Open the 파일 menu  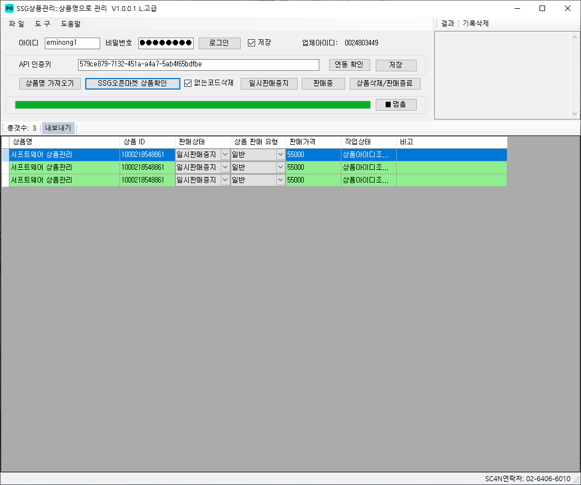pos(16,24)
